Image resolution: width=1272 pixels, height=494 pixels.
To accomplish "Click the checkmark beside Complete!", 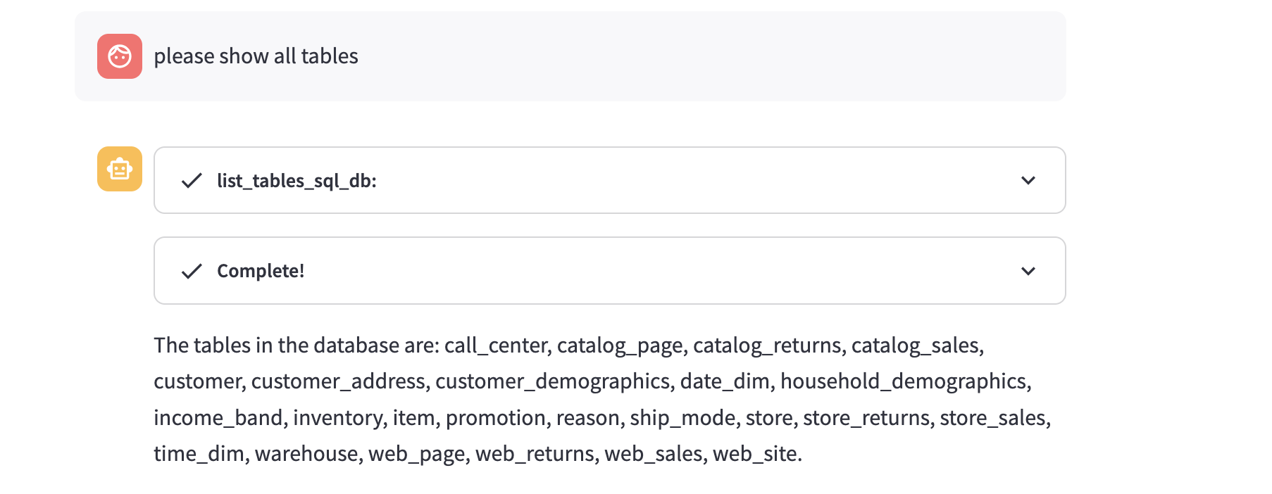I will pyautogui.click(x=192, y=271).
